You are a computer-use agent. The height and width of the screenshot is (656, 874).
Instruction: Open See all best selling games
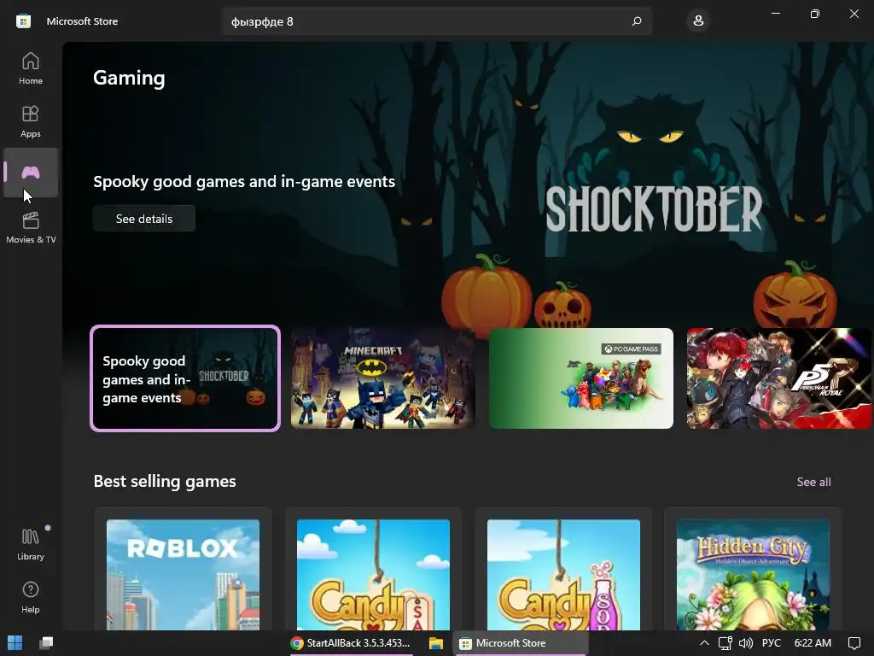pyautogui.click(x=813, y=482)
